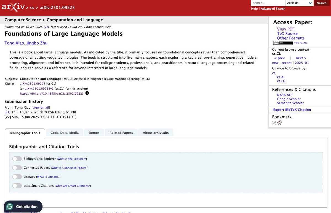Select the Demos tab
Screen dimensions: 331x213
[94, 133]
